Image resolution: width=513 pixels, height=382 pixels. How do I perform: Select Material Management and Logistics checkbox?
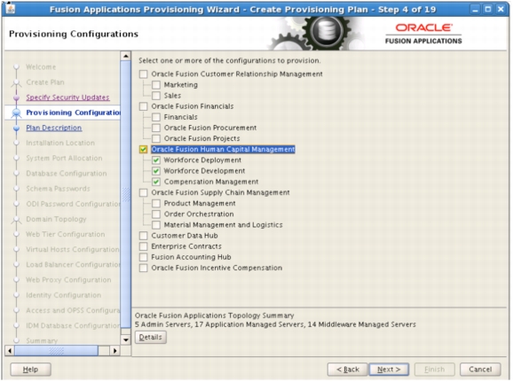(x=156, y=225)
